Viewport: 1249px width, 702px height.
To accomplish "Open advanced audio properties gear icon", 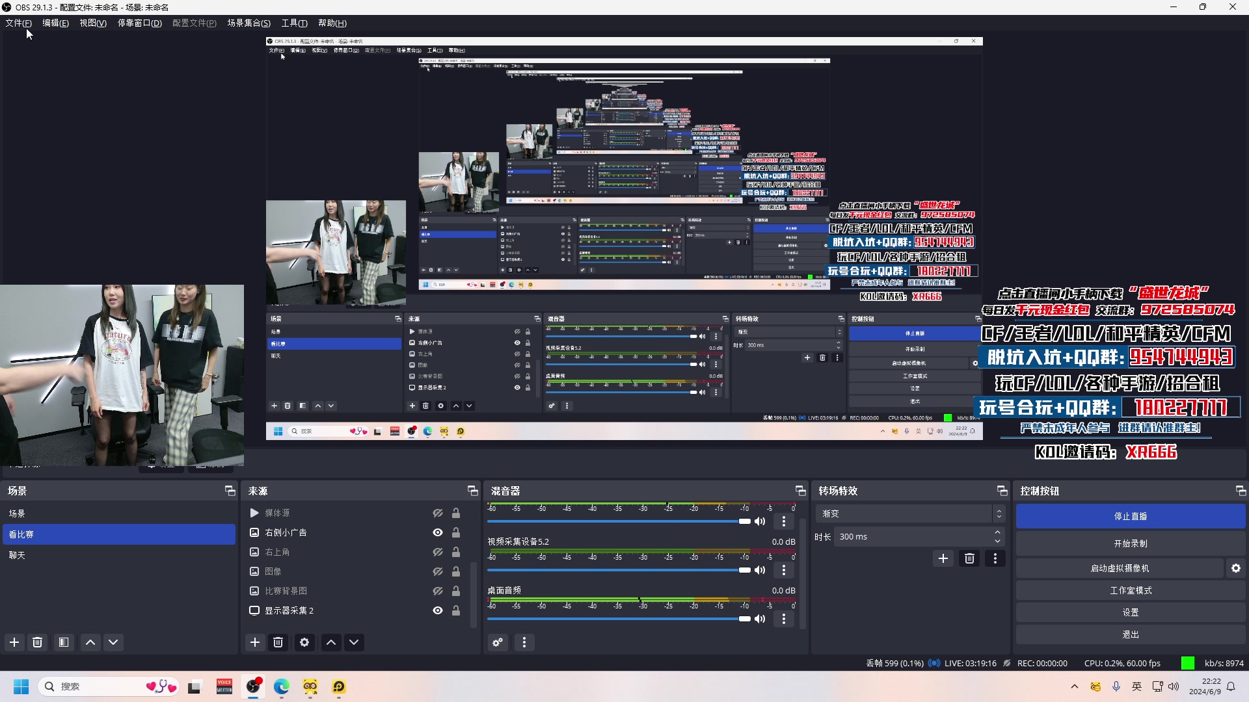I will [498, 642].
